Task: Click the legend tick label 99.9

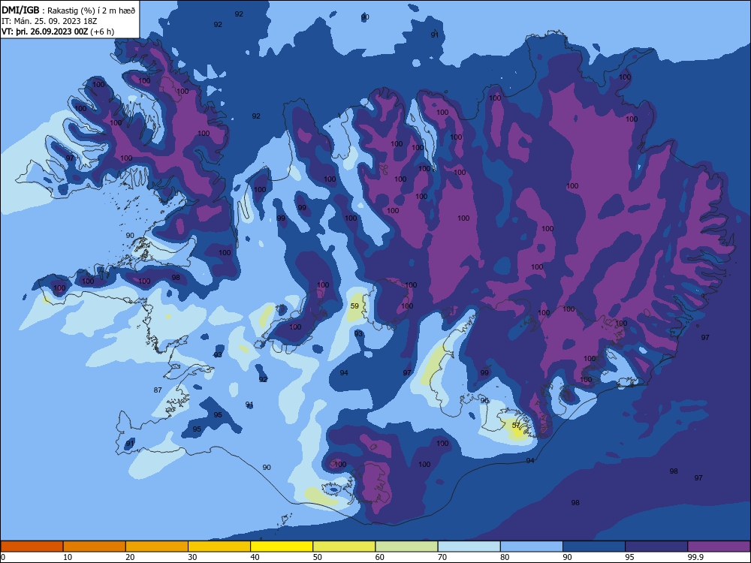Action: point(695,557)
